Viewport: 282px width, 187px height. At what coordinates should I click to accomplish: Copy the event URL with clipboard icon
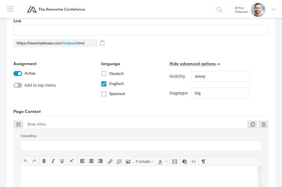[x=102, y=43]
